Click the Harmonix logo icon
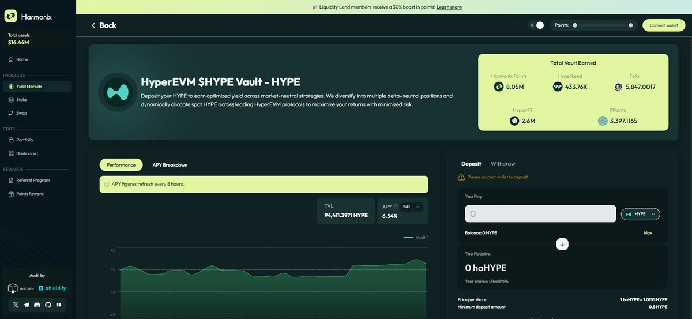The image size is (692, 319). tap(10, 17)
